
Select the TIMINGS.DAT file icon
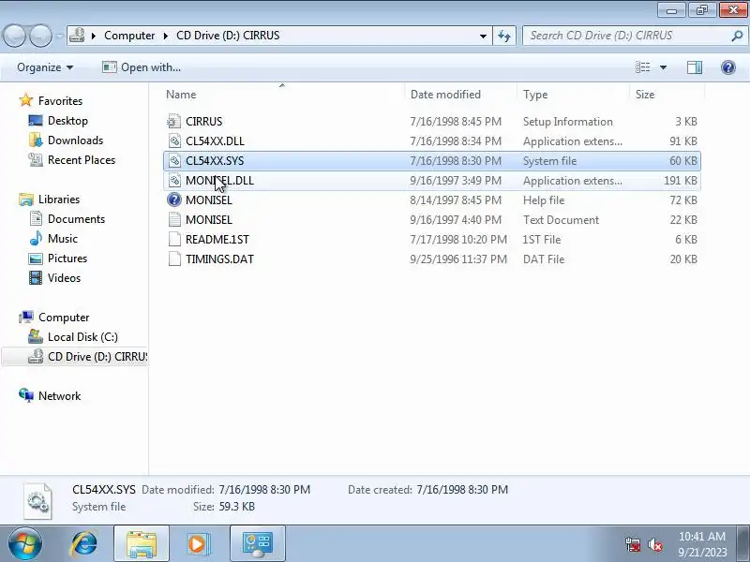coord(174,259)
